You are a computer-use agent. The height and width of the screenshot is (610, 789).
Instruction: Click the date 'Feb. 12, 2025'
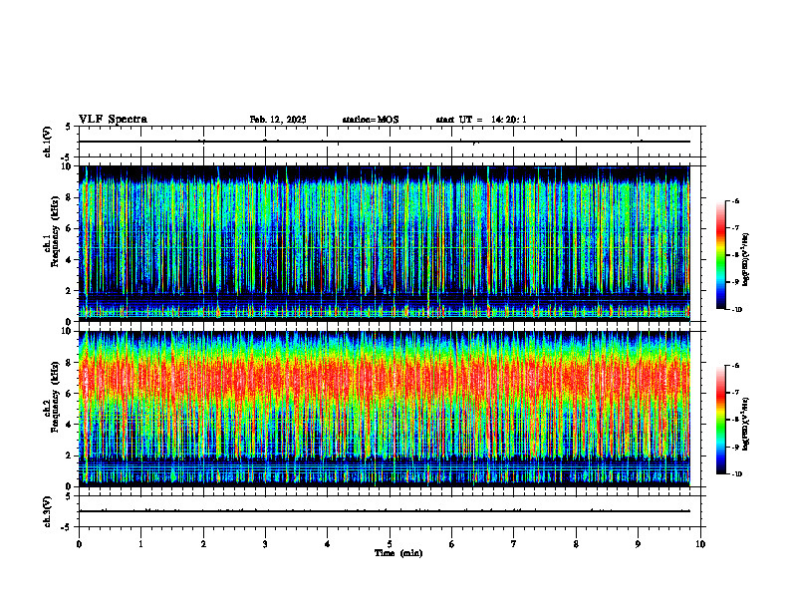pos(278,120)
